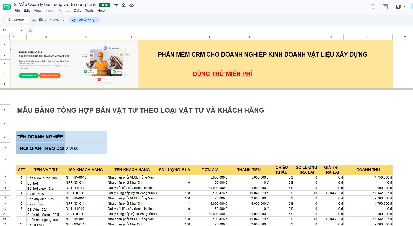Open the comments panel icon
Viewport: 413px width, 226px height.
click(385, 7)
